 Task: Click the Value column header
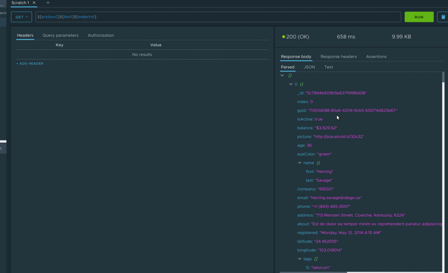tap(156, 45)
